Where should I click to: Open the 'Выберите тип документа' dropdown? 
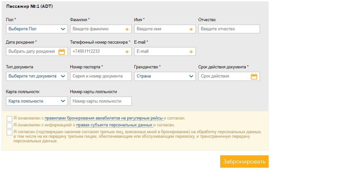[37, 76]
